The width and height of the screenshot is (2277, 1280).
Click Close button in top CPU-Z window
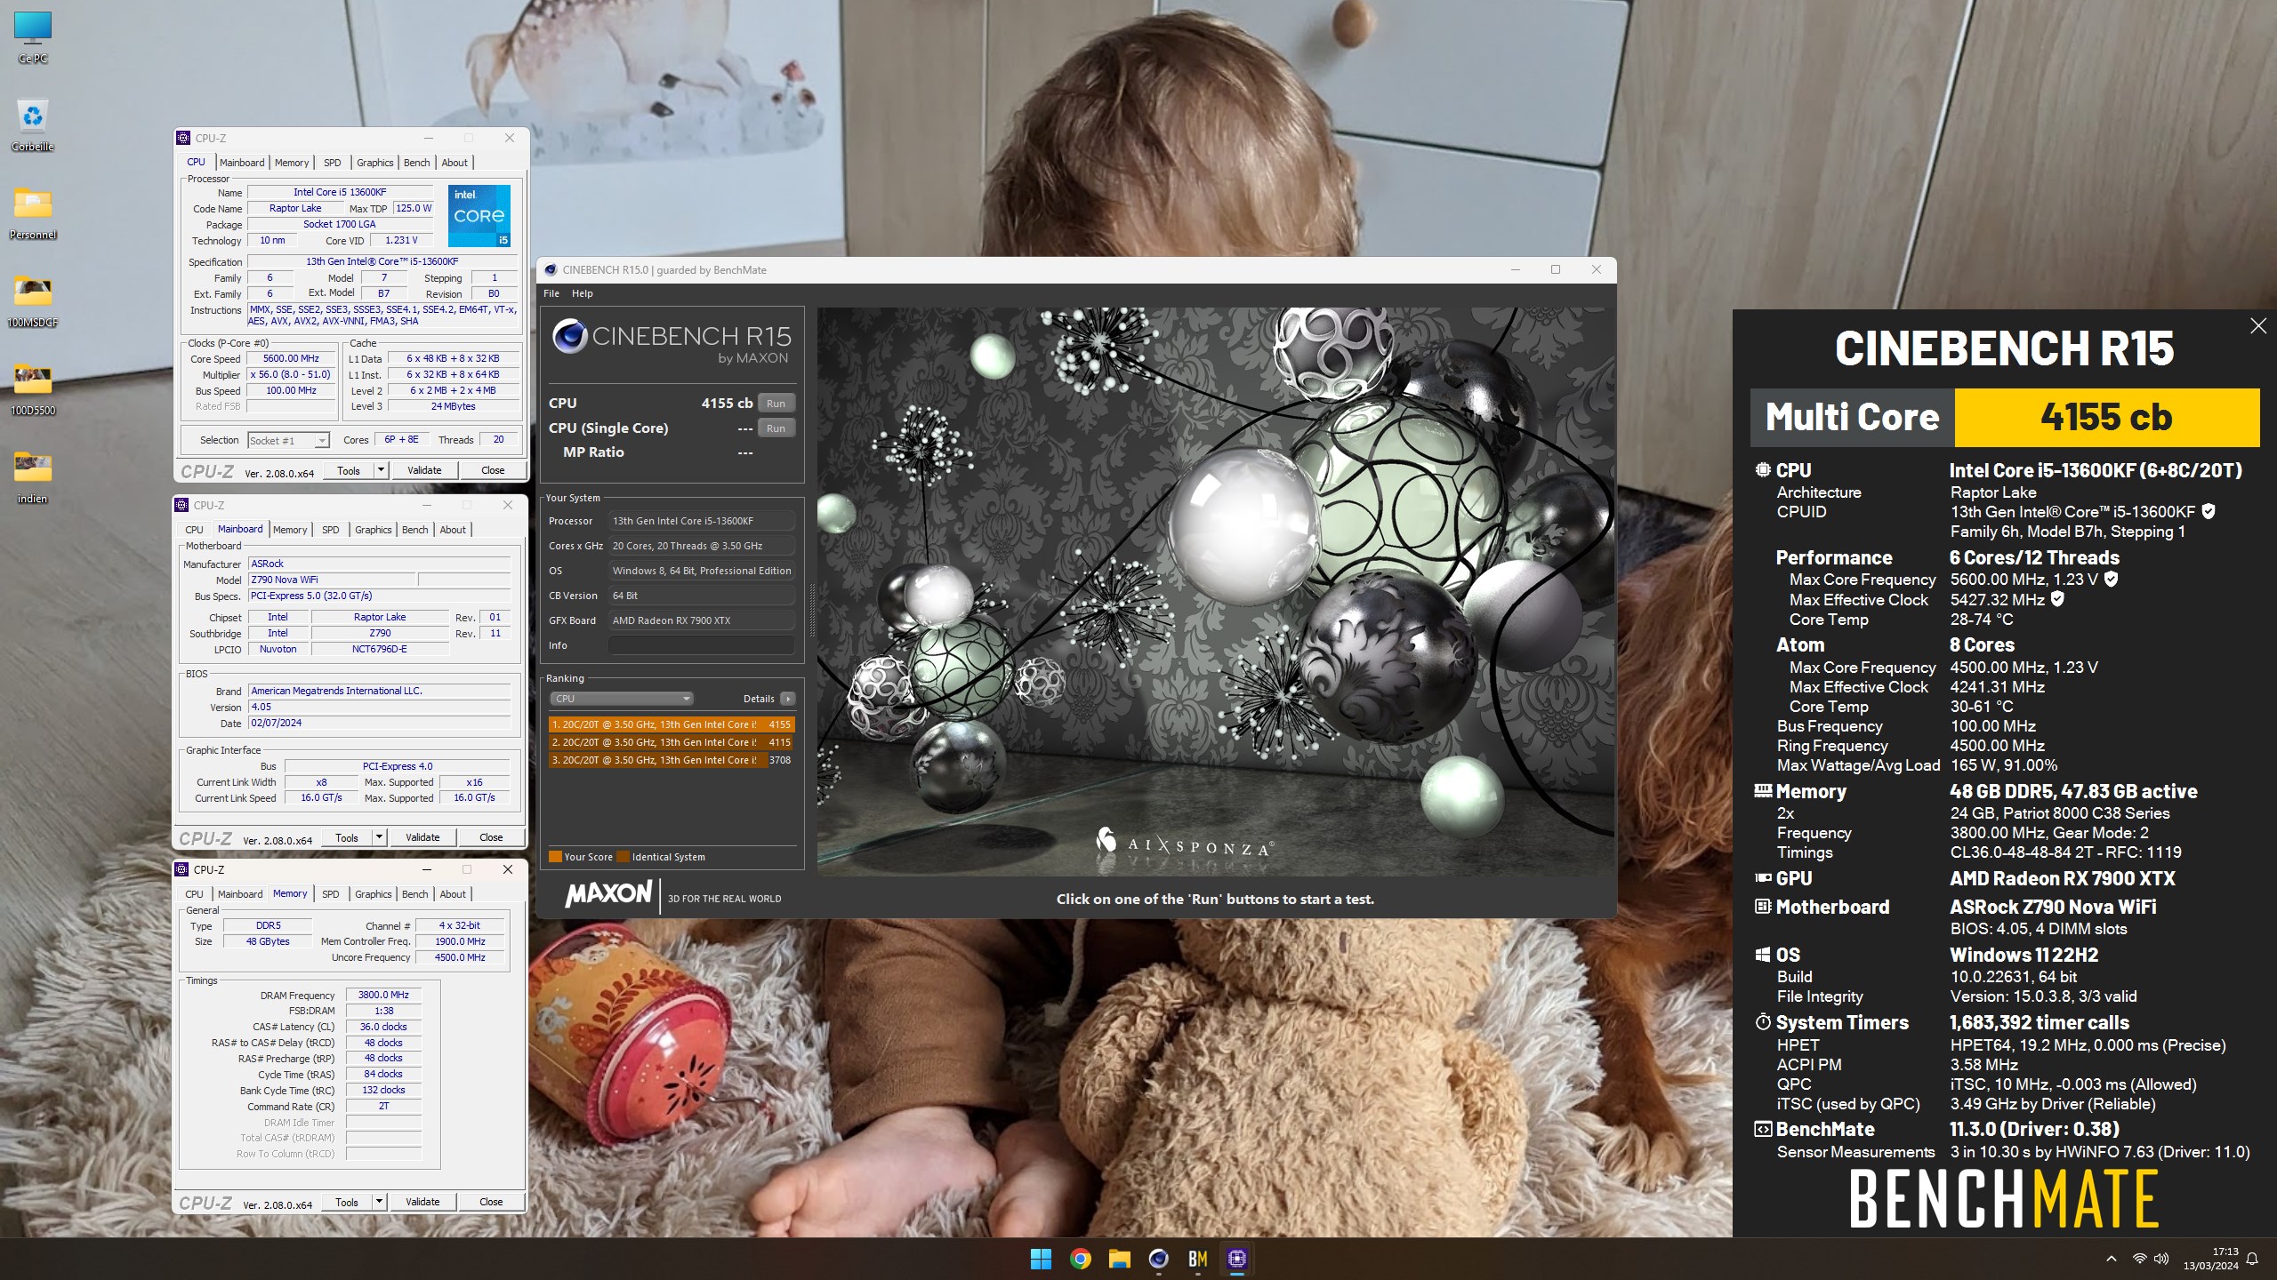point(493,470)
